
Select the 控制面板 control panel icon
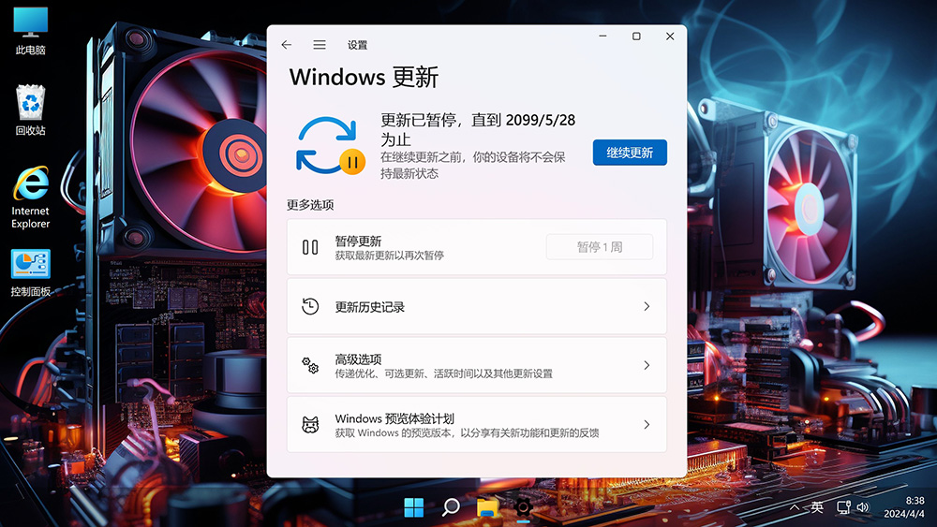31,273
